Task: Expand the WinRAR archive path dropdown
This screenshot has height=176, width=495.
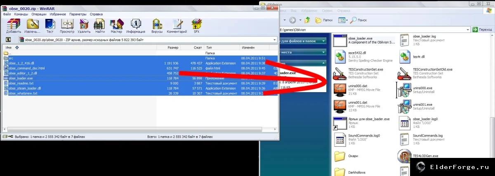Action: coord(274,40)
